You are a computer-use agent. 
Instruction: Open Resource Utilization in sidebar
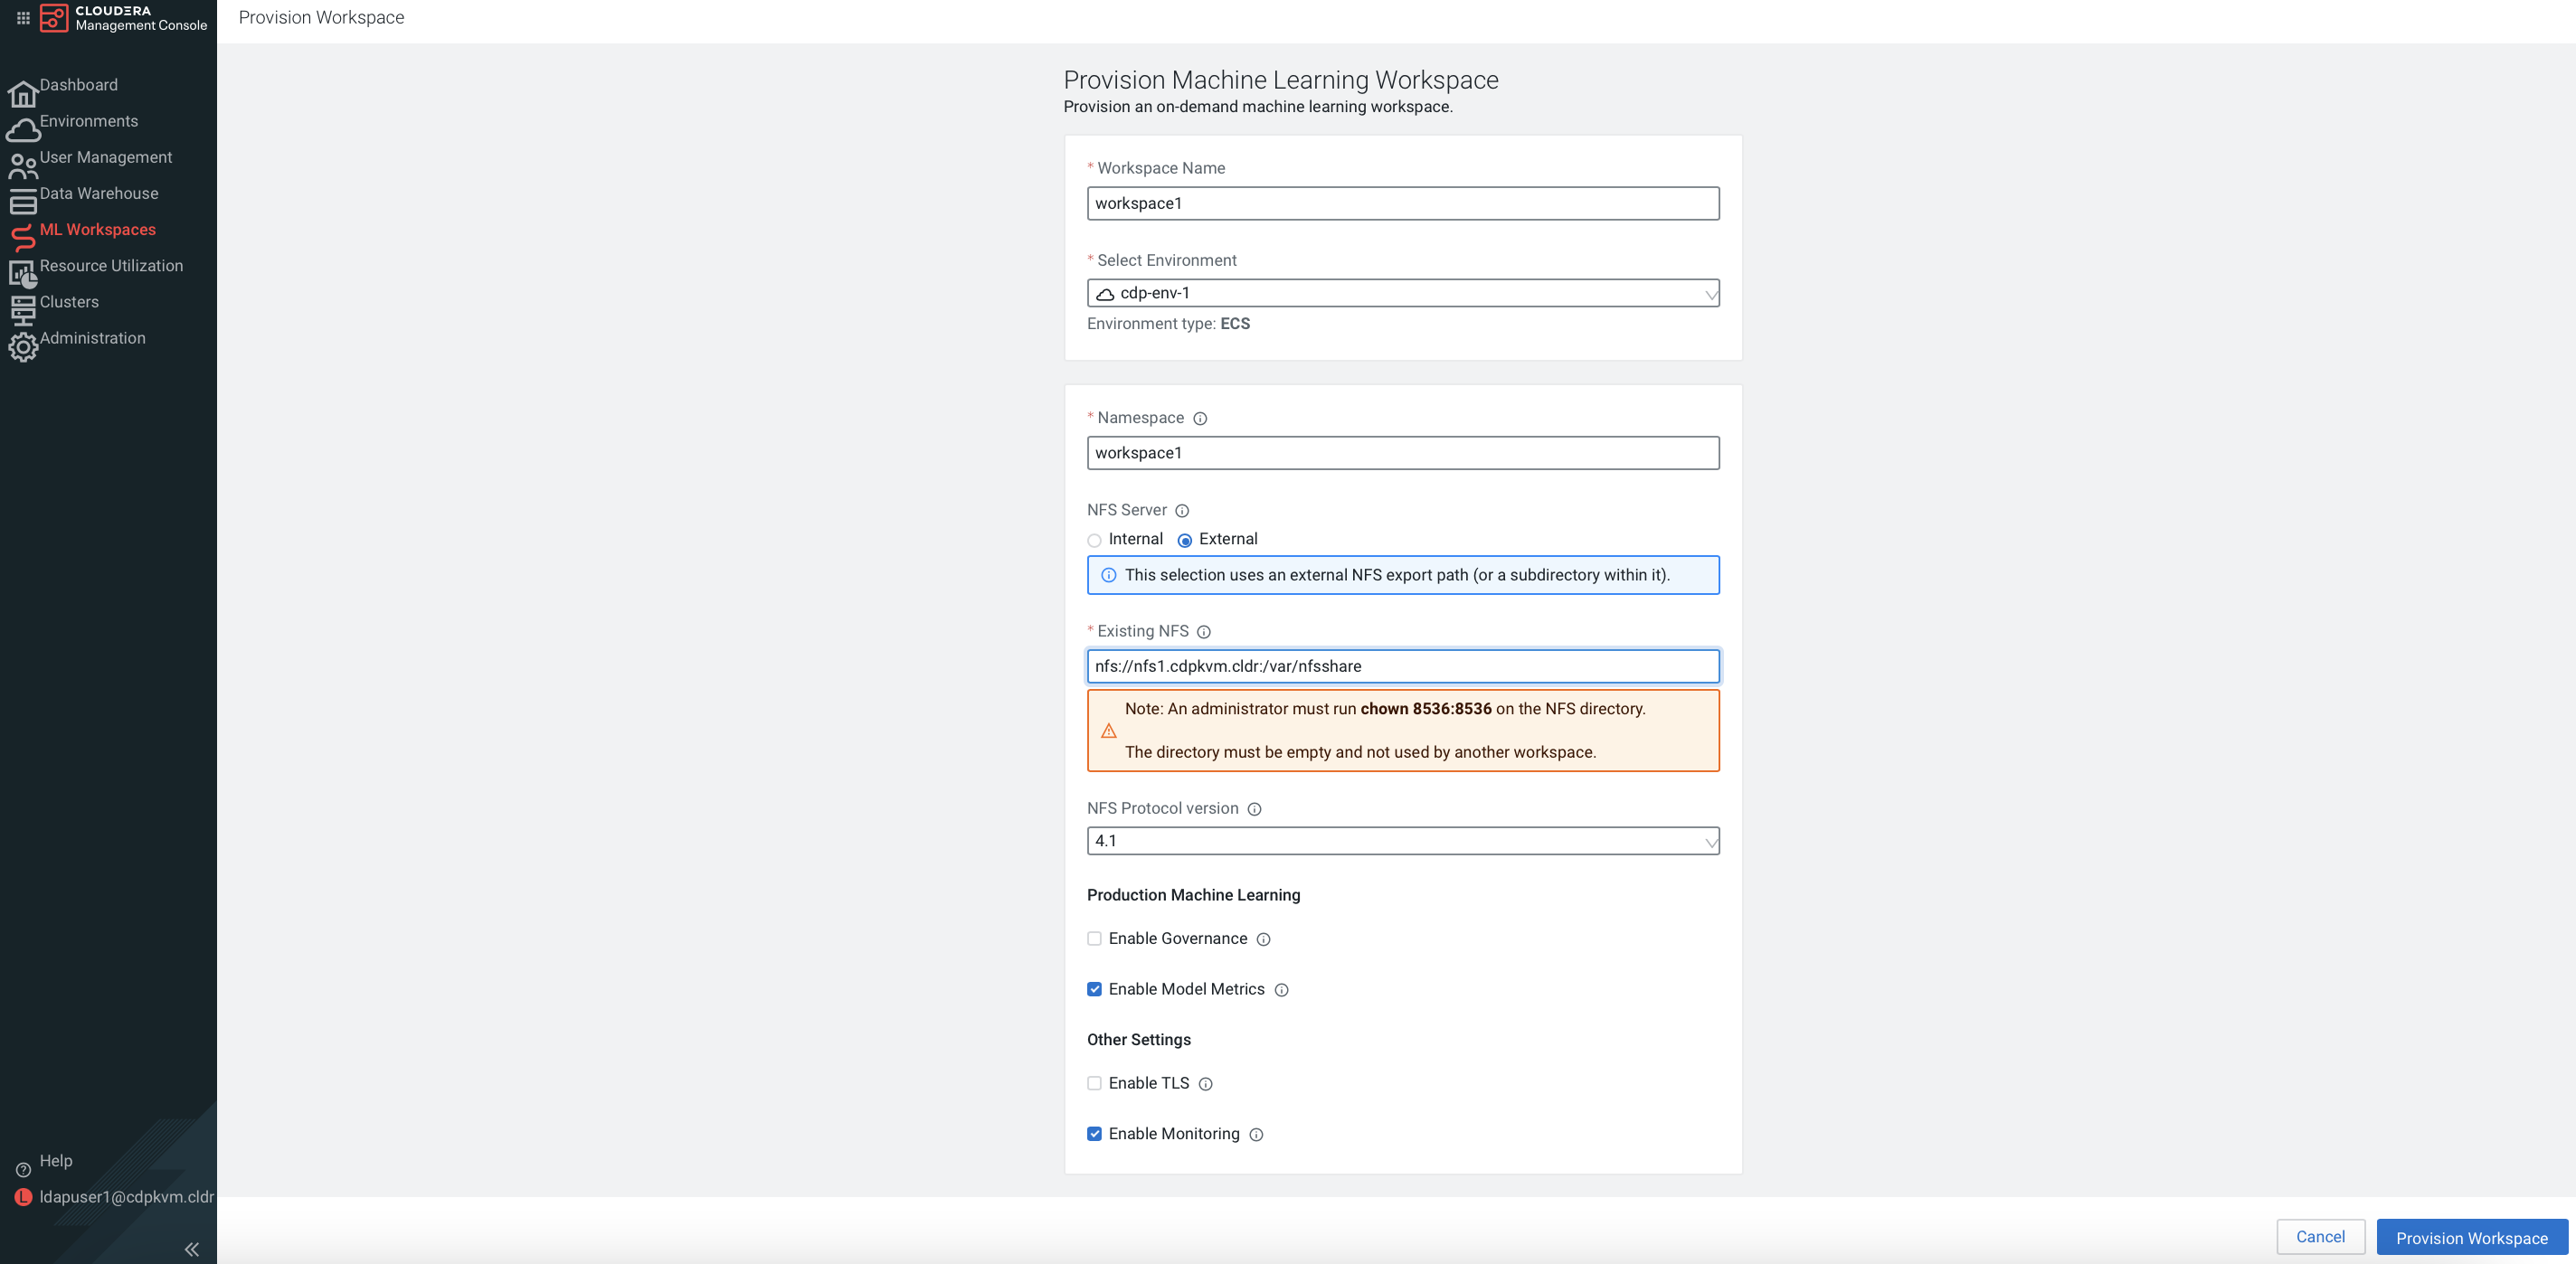[x=110, y=266]
